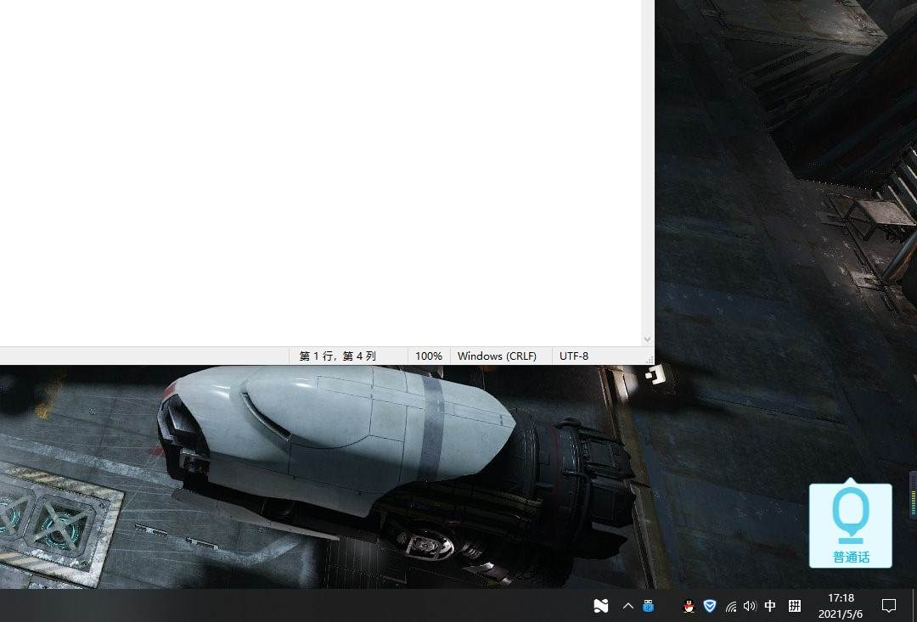
Task: Click the Show desktop strip beside notifications
Action: [914, 606]
